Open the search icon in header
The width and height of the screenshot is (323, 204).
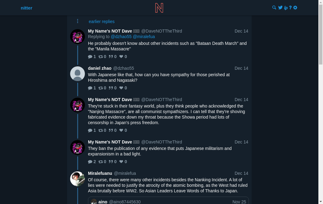[274, 8]
